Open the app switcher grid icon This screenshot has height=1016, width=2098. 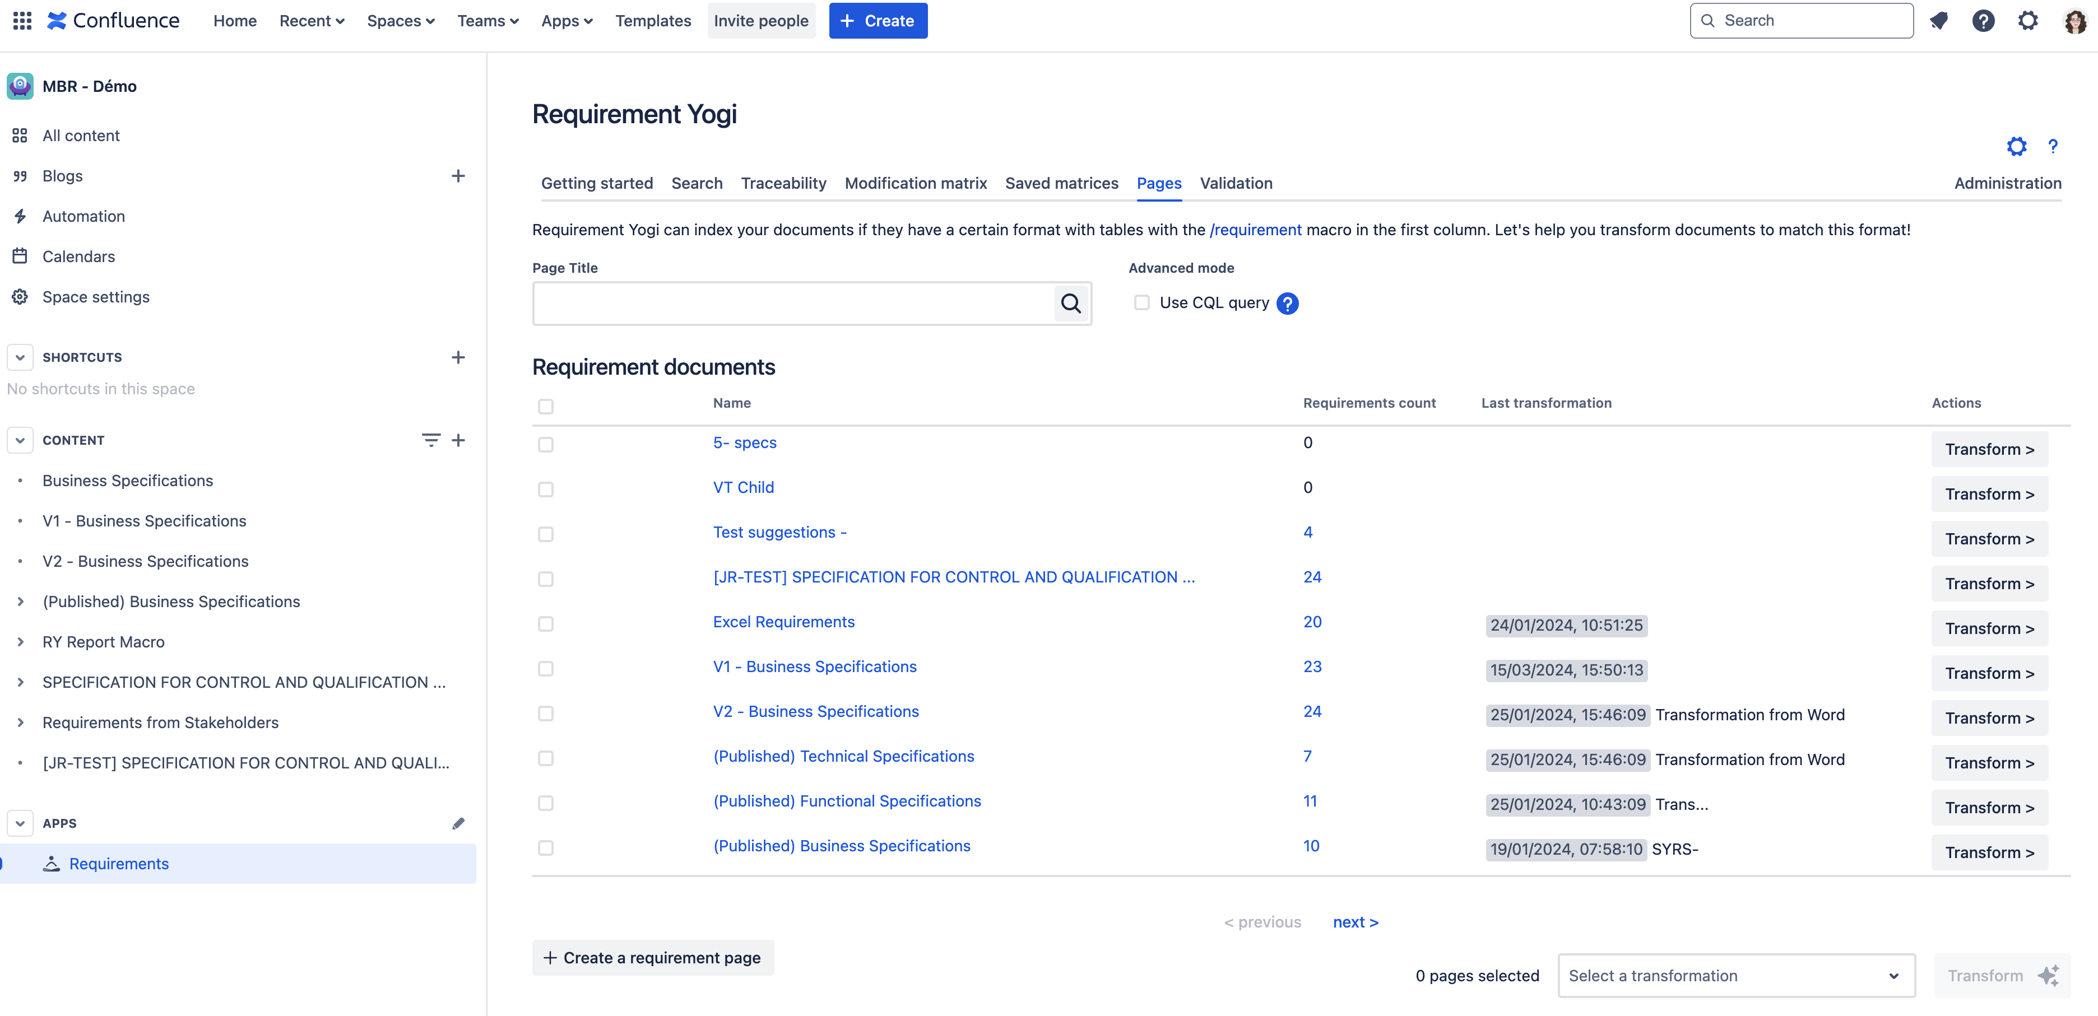pos(22,20)
